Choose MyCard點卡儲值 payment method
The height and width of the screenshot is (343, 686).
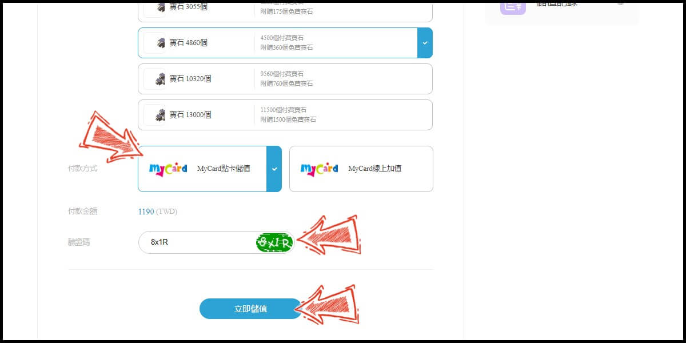click(x=209, y=169)
